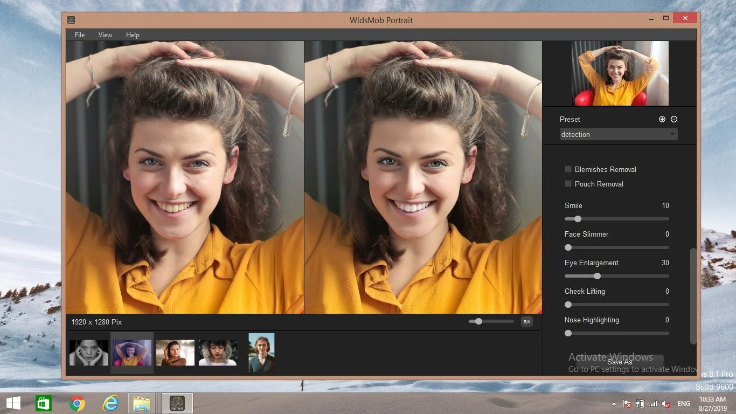Open File Explorer from the taskbar
This screenshot has width=736, height=414.
pos(142,403)
